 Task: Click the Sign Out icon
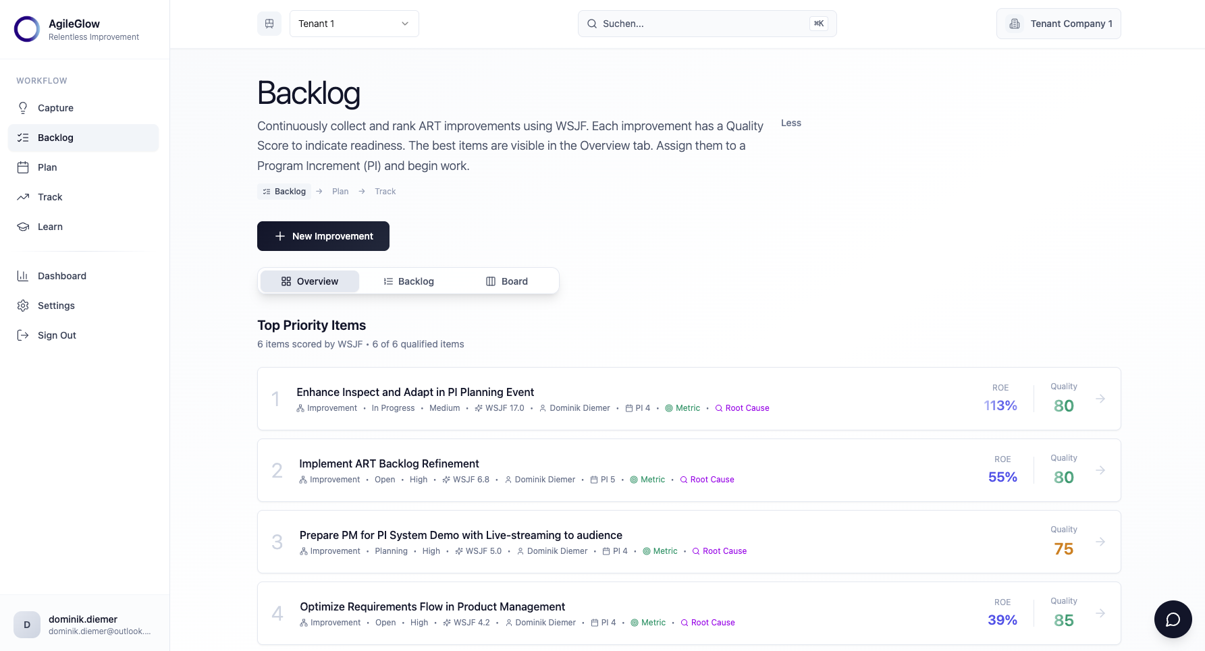(x=22, y=335)
